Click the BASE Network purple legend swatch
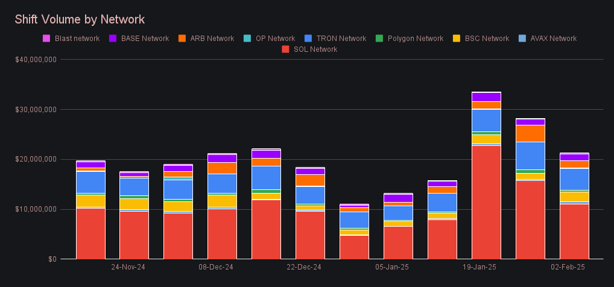The height and width of the screenshot is (287, 614). [x=113, y=39]
